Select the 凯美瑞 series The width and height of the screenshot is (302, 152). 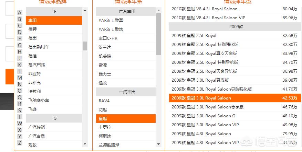[126, 56]
